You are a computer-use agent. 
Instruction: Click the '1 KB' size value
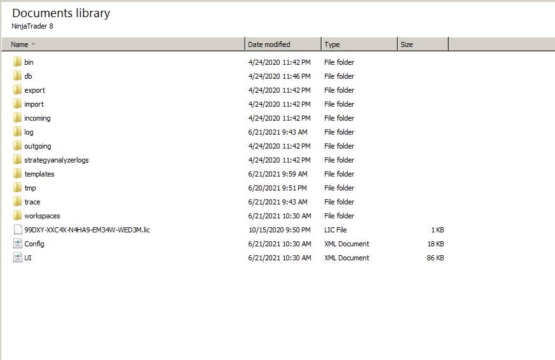pyautogui.click(x=437, y=230)
